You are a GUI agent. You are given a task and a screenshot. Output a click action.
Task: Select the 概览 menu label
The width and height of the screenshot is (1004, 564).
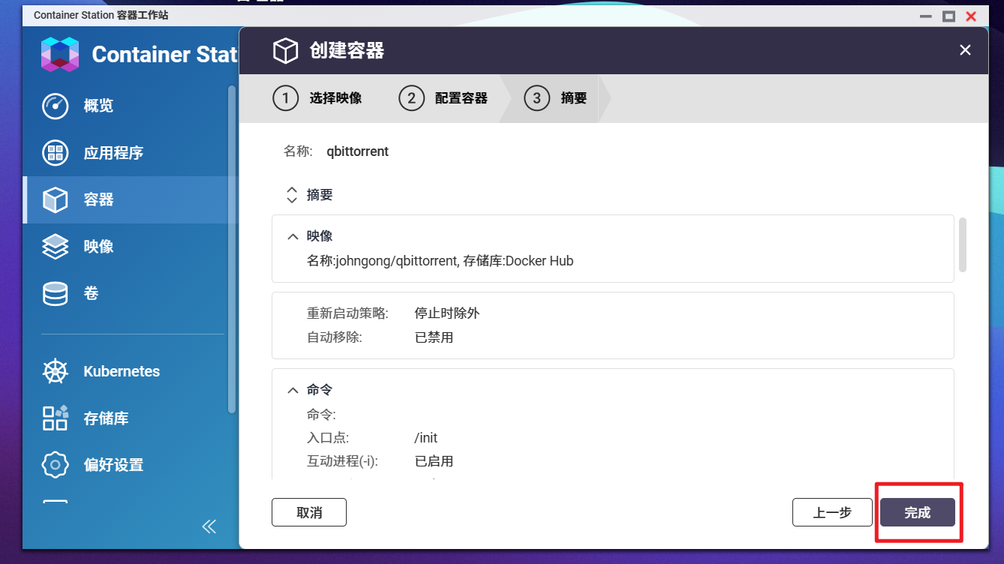(x=98, y=106)
